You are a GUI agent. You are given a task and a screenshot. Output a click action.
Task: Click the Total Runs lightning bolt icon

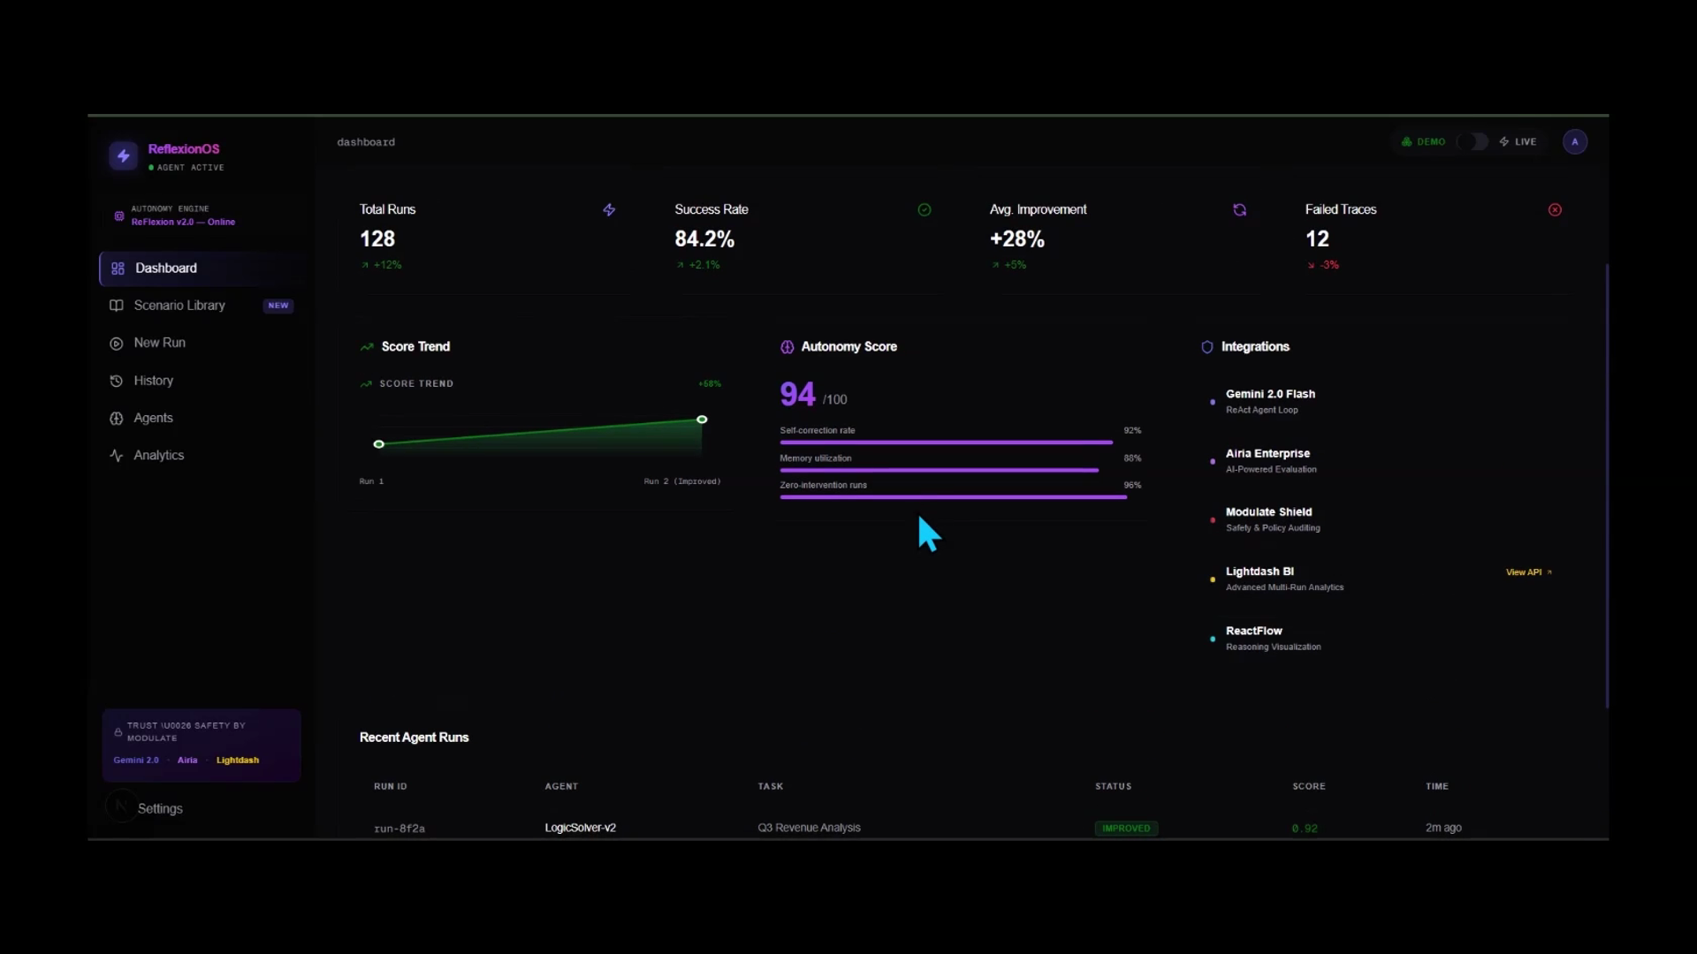609,210
